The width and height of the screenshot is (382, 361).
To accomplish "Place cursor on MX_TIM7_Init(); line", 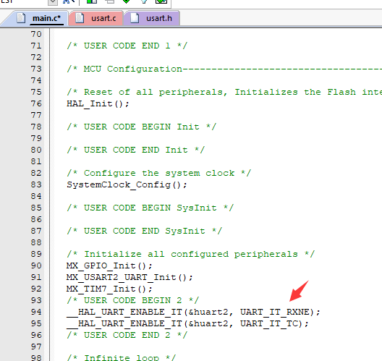I will click(109, 289).
